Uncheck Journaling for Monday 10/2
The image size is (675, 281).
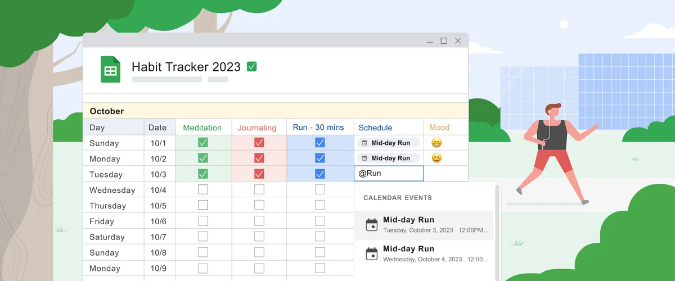pos(259,158)
